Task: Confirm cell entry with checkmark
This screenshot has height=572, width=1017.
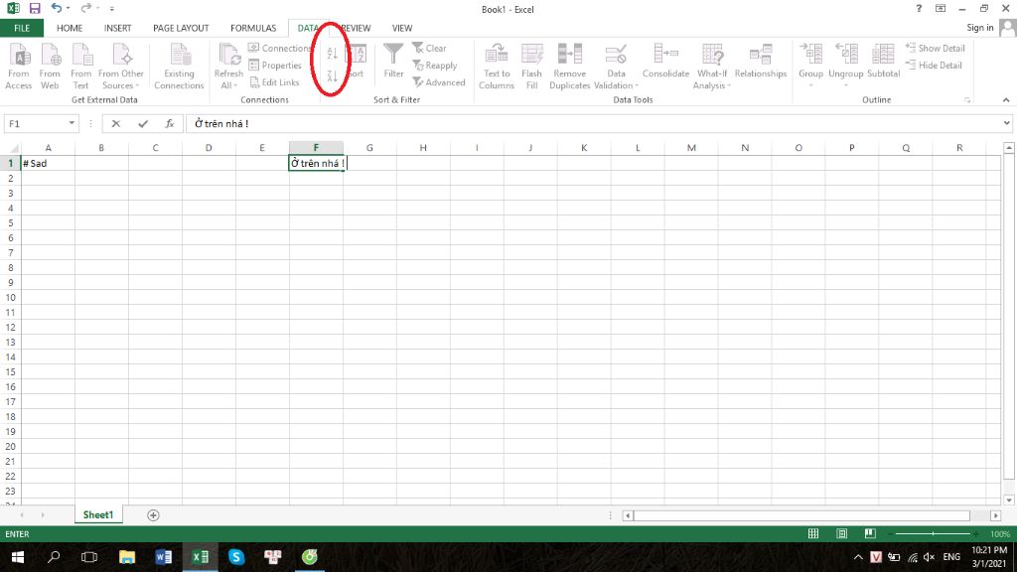Action: click(x=143, y=123)
